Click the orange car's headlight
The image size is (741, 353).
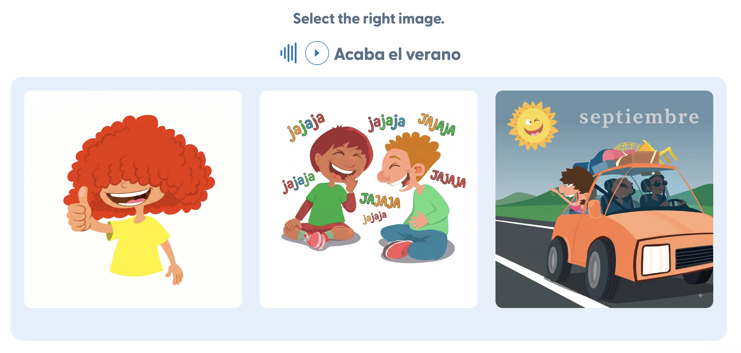[x=656, y=259]
